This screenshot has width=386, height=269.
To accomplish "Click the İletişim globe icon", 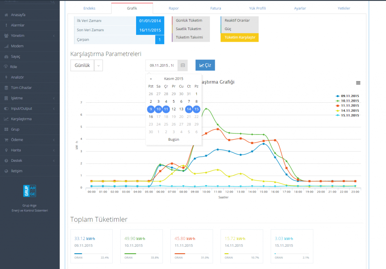I will 6,171.
